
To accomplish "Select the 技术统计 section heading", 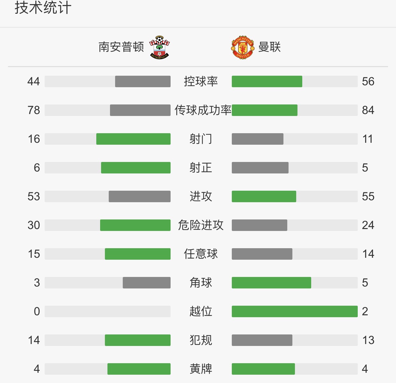I will pos(43,8).
